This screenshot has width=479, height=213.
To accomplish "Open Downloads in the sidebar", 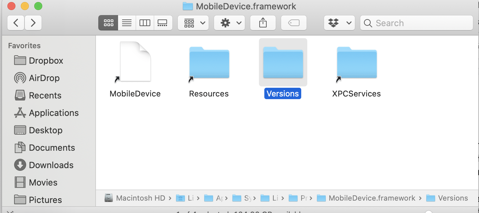I will 44,165.
